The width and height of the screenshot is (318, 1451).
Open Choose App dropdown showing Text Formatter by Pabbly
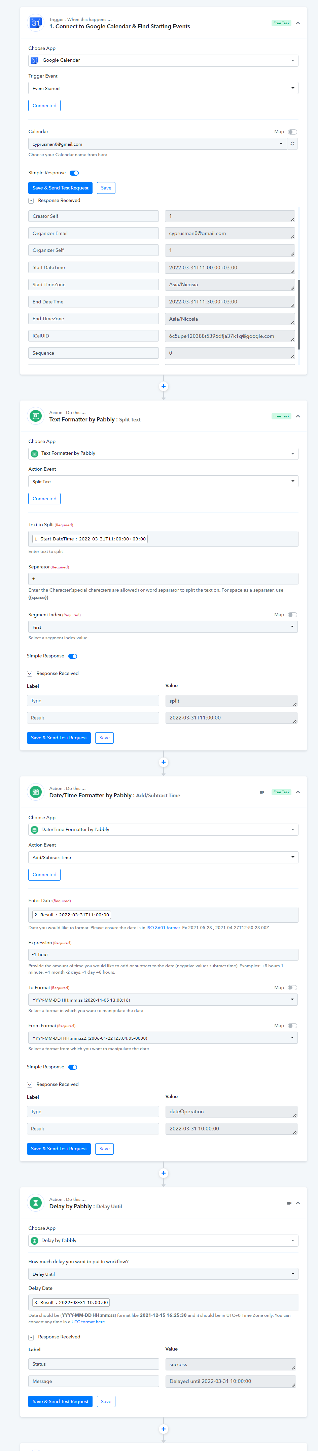point(163,453)
